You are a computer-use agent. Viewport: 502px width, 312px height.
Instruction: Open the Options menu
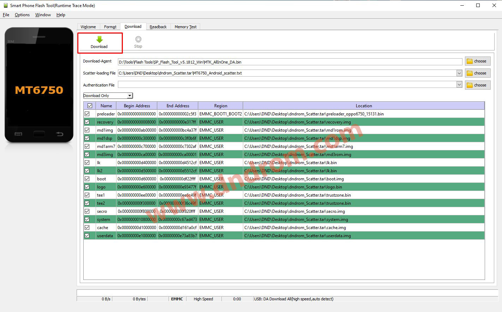[x=22, y=15]
